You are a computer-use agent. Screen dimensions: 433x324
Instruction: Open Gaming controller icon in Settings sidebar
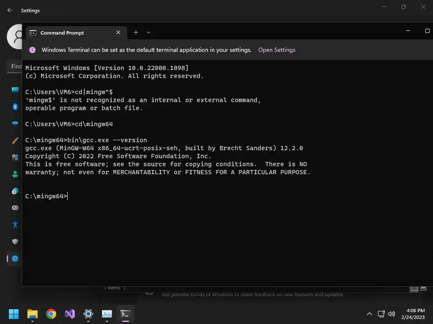pos(15,208)
